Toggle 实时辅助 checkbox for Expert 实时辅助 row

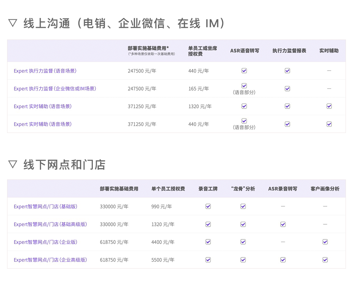(329, 106)
